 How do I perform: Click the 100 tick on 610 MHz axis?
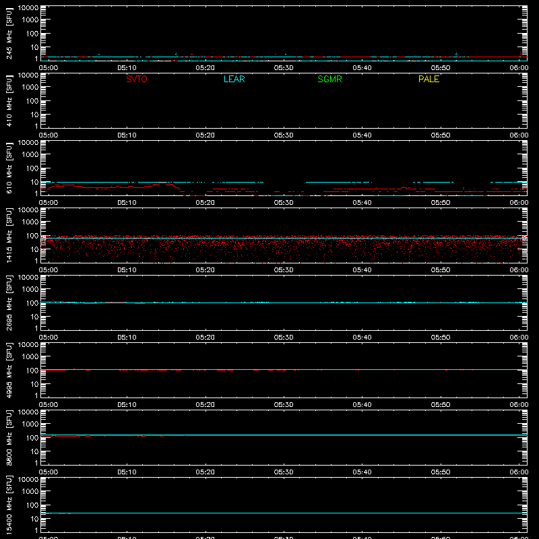pos(32,168)
